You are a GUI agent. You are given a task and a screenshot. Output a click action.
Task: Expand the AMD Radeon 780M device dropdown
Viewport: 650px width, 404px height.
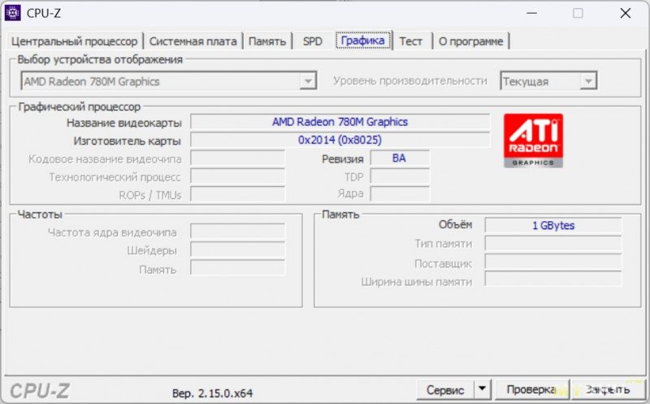click(308, 81)
